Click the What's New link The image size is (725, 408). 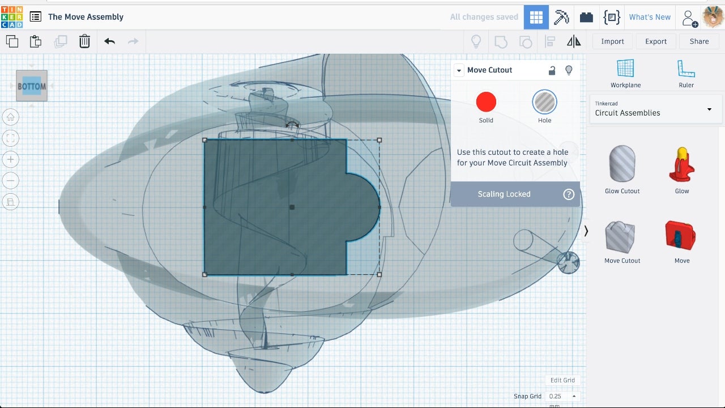click(650, 17)
